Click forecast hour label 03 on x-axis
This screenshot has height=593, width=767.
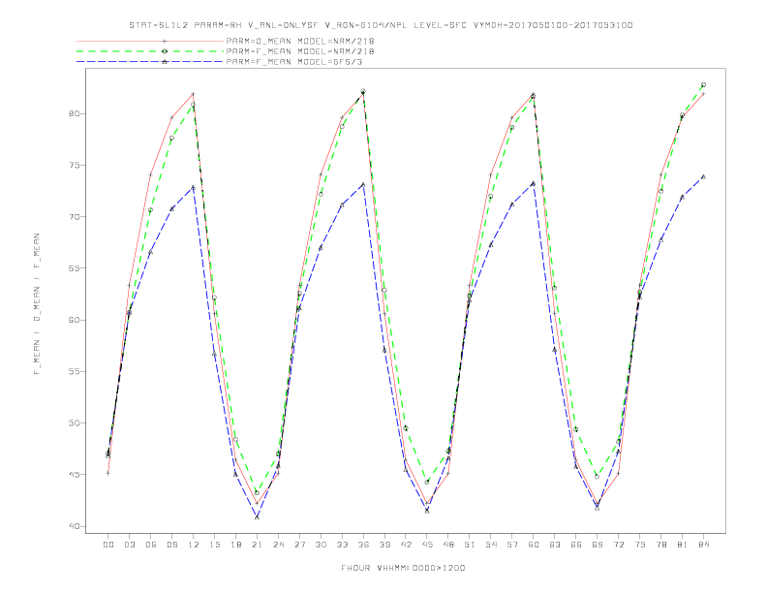(129, 545)
